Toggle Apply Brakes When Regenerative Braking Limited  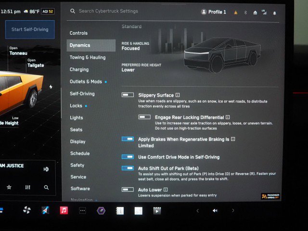(x=128, y=139)
